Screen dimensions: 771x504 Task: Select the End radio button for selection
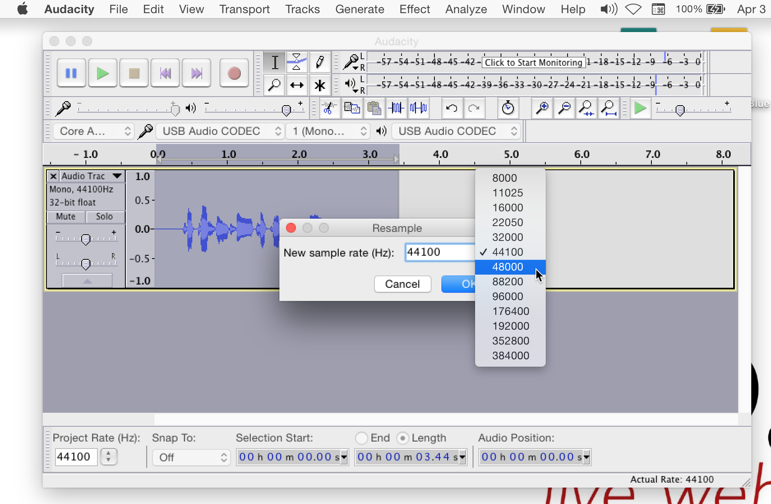(x=362, y=438)
